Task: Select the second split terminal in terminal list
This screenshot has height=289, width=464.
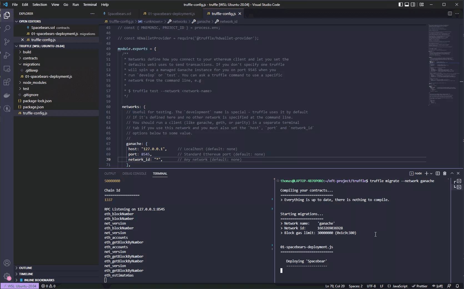Action: 457,187
